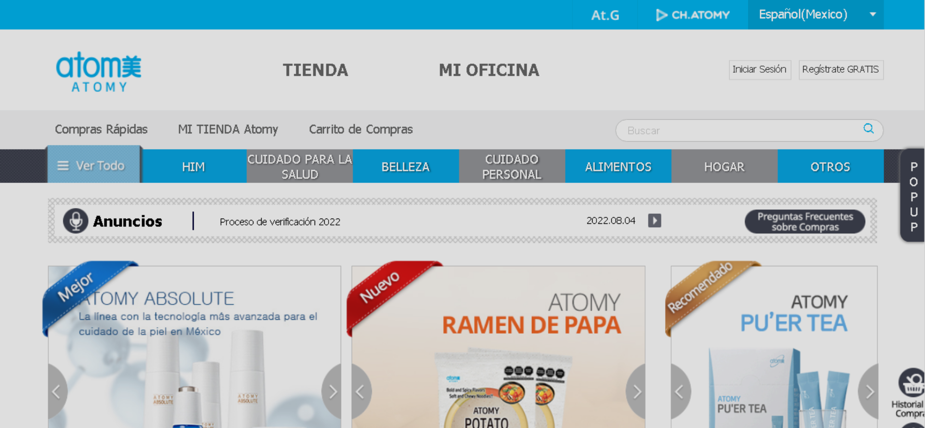Select the BELLEZA category tab
This screenshot has height=428, width=925.
pos(406,167)
